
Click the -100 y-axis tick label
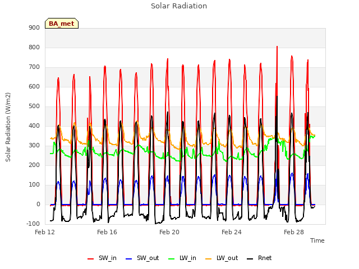[x=33, y=224]
